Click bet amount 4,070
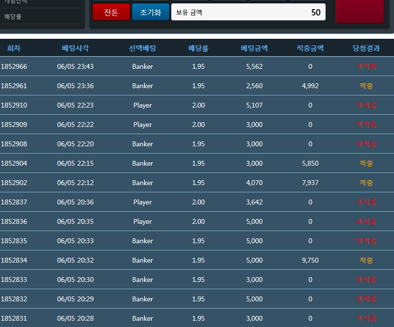 254,183
